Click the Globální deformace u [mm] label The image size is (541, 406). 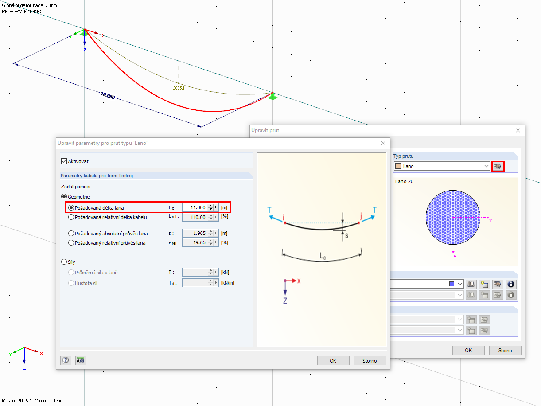[30, 5]
